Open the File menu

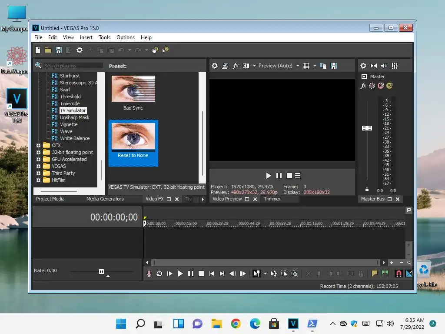(38, 37)
